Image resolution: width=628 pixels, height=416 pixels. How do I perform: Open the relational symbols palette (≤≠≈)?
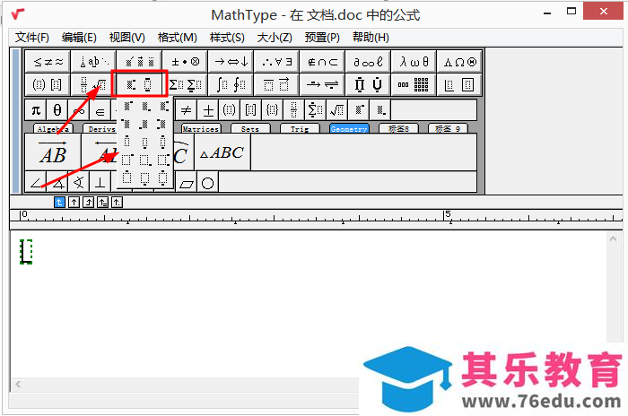[x=48, y=61]
